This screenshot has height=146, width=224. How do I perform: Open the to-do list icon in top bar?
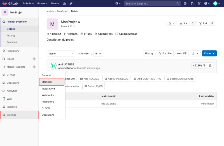[199, 4]
